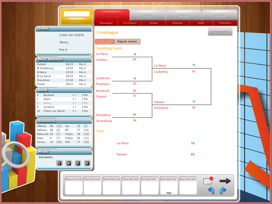Click Nzmburk in the qualifying bracket
272x204 pixels.
point(103,91)
